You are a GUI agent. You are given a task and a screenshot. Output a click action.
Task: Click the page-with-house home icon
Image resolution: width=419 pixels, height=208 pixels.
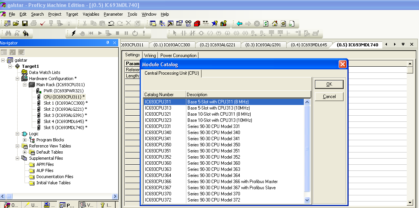pyautogui.click(x=283, y=23)
